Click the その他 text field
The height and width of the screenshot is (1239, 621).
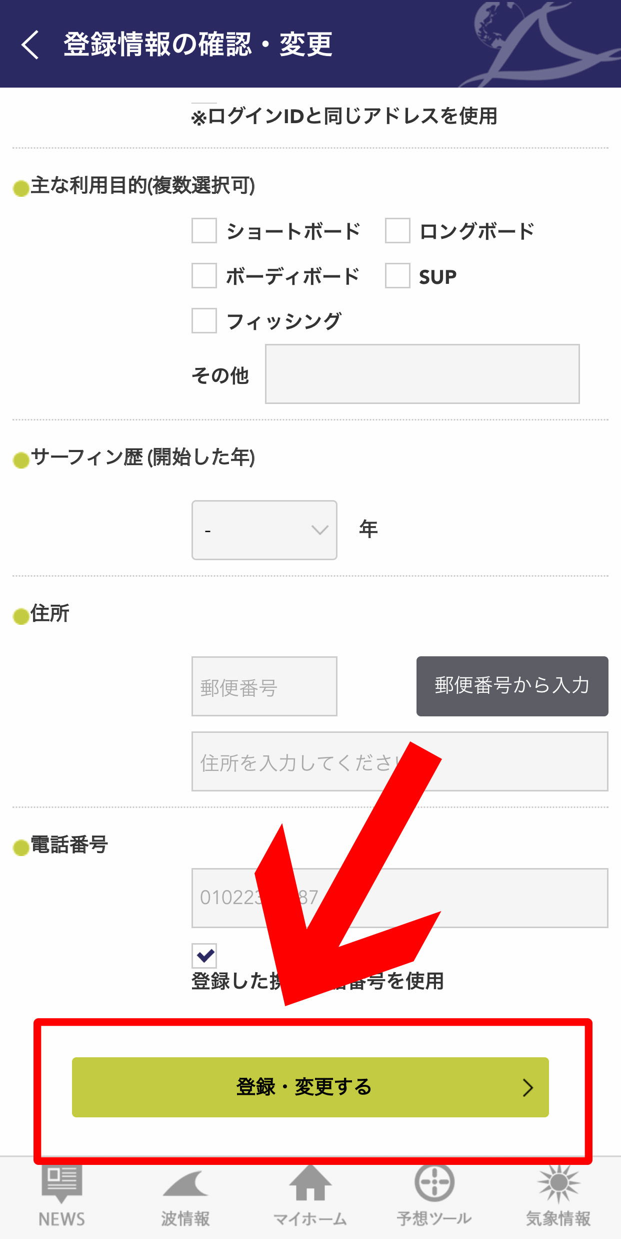coord(422,374)
